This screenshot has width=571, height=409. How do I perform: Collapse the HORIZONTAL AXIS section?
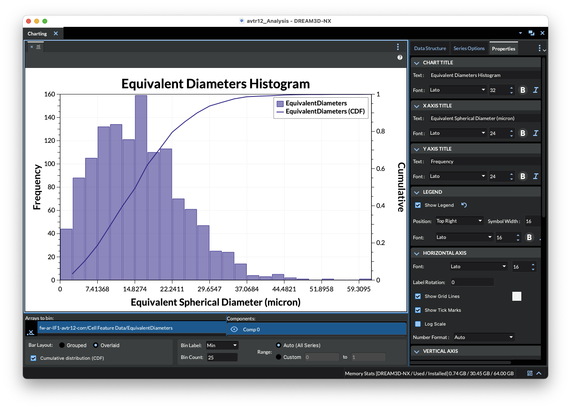417,253
